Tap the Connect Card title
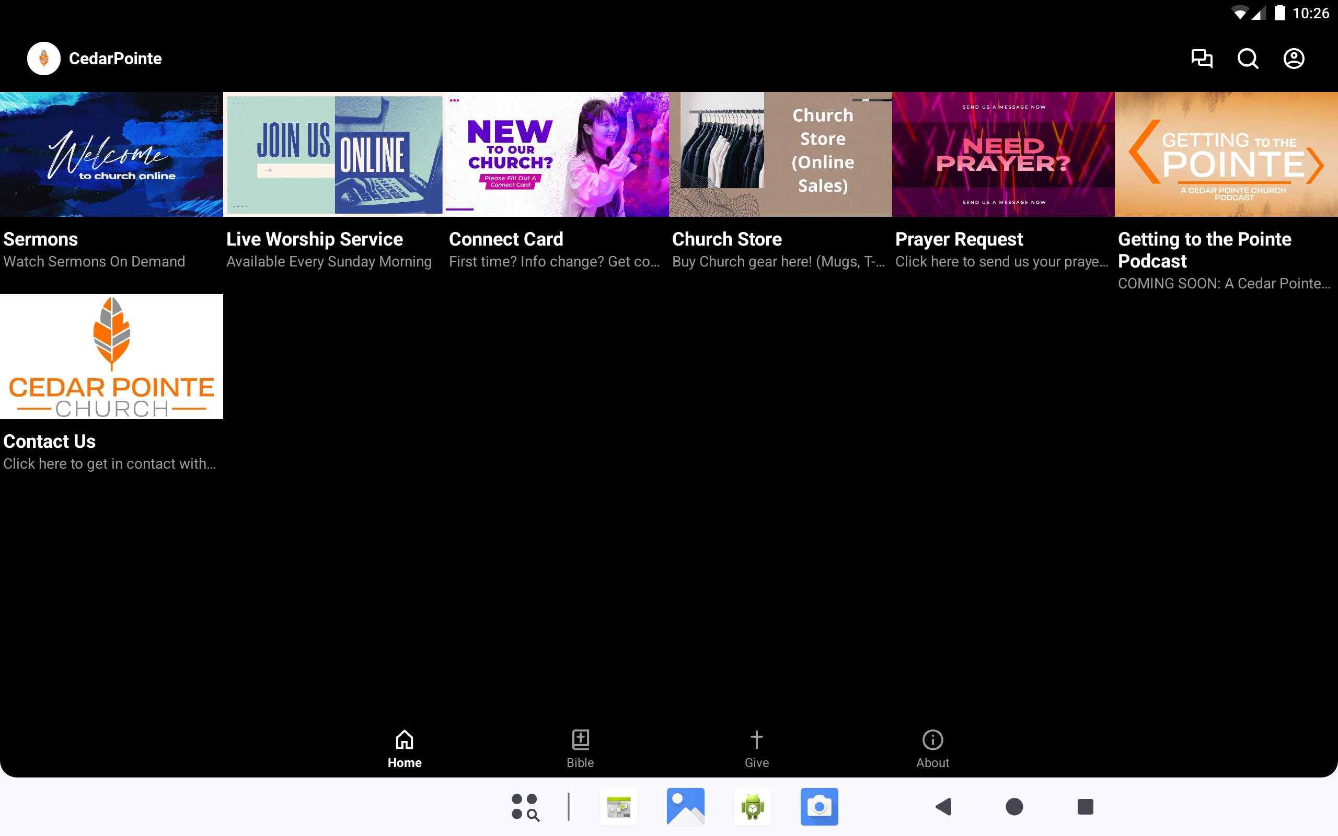The height and width of the screenshot is (836, 1338). pos(505,239)
